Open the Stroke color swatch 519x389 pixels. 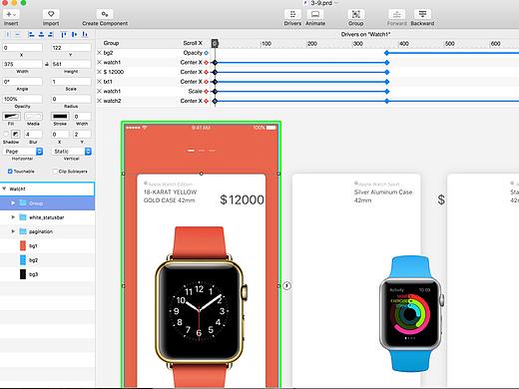60,116
